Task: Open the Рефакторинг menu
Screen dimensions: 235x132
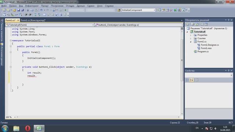Action: point(32,6)
